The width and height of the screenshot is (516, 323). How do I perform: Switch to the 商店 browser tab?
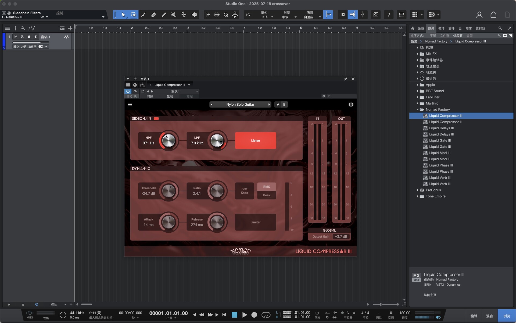[x=468, y=28]
